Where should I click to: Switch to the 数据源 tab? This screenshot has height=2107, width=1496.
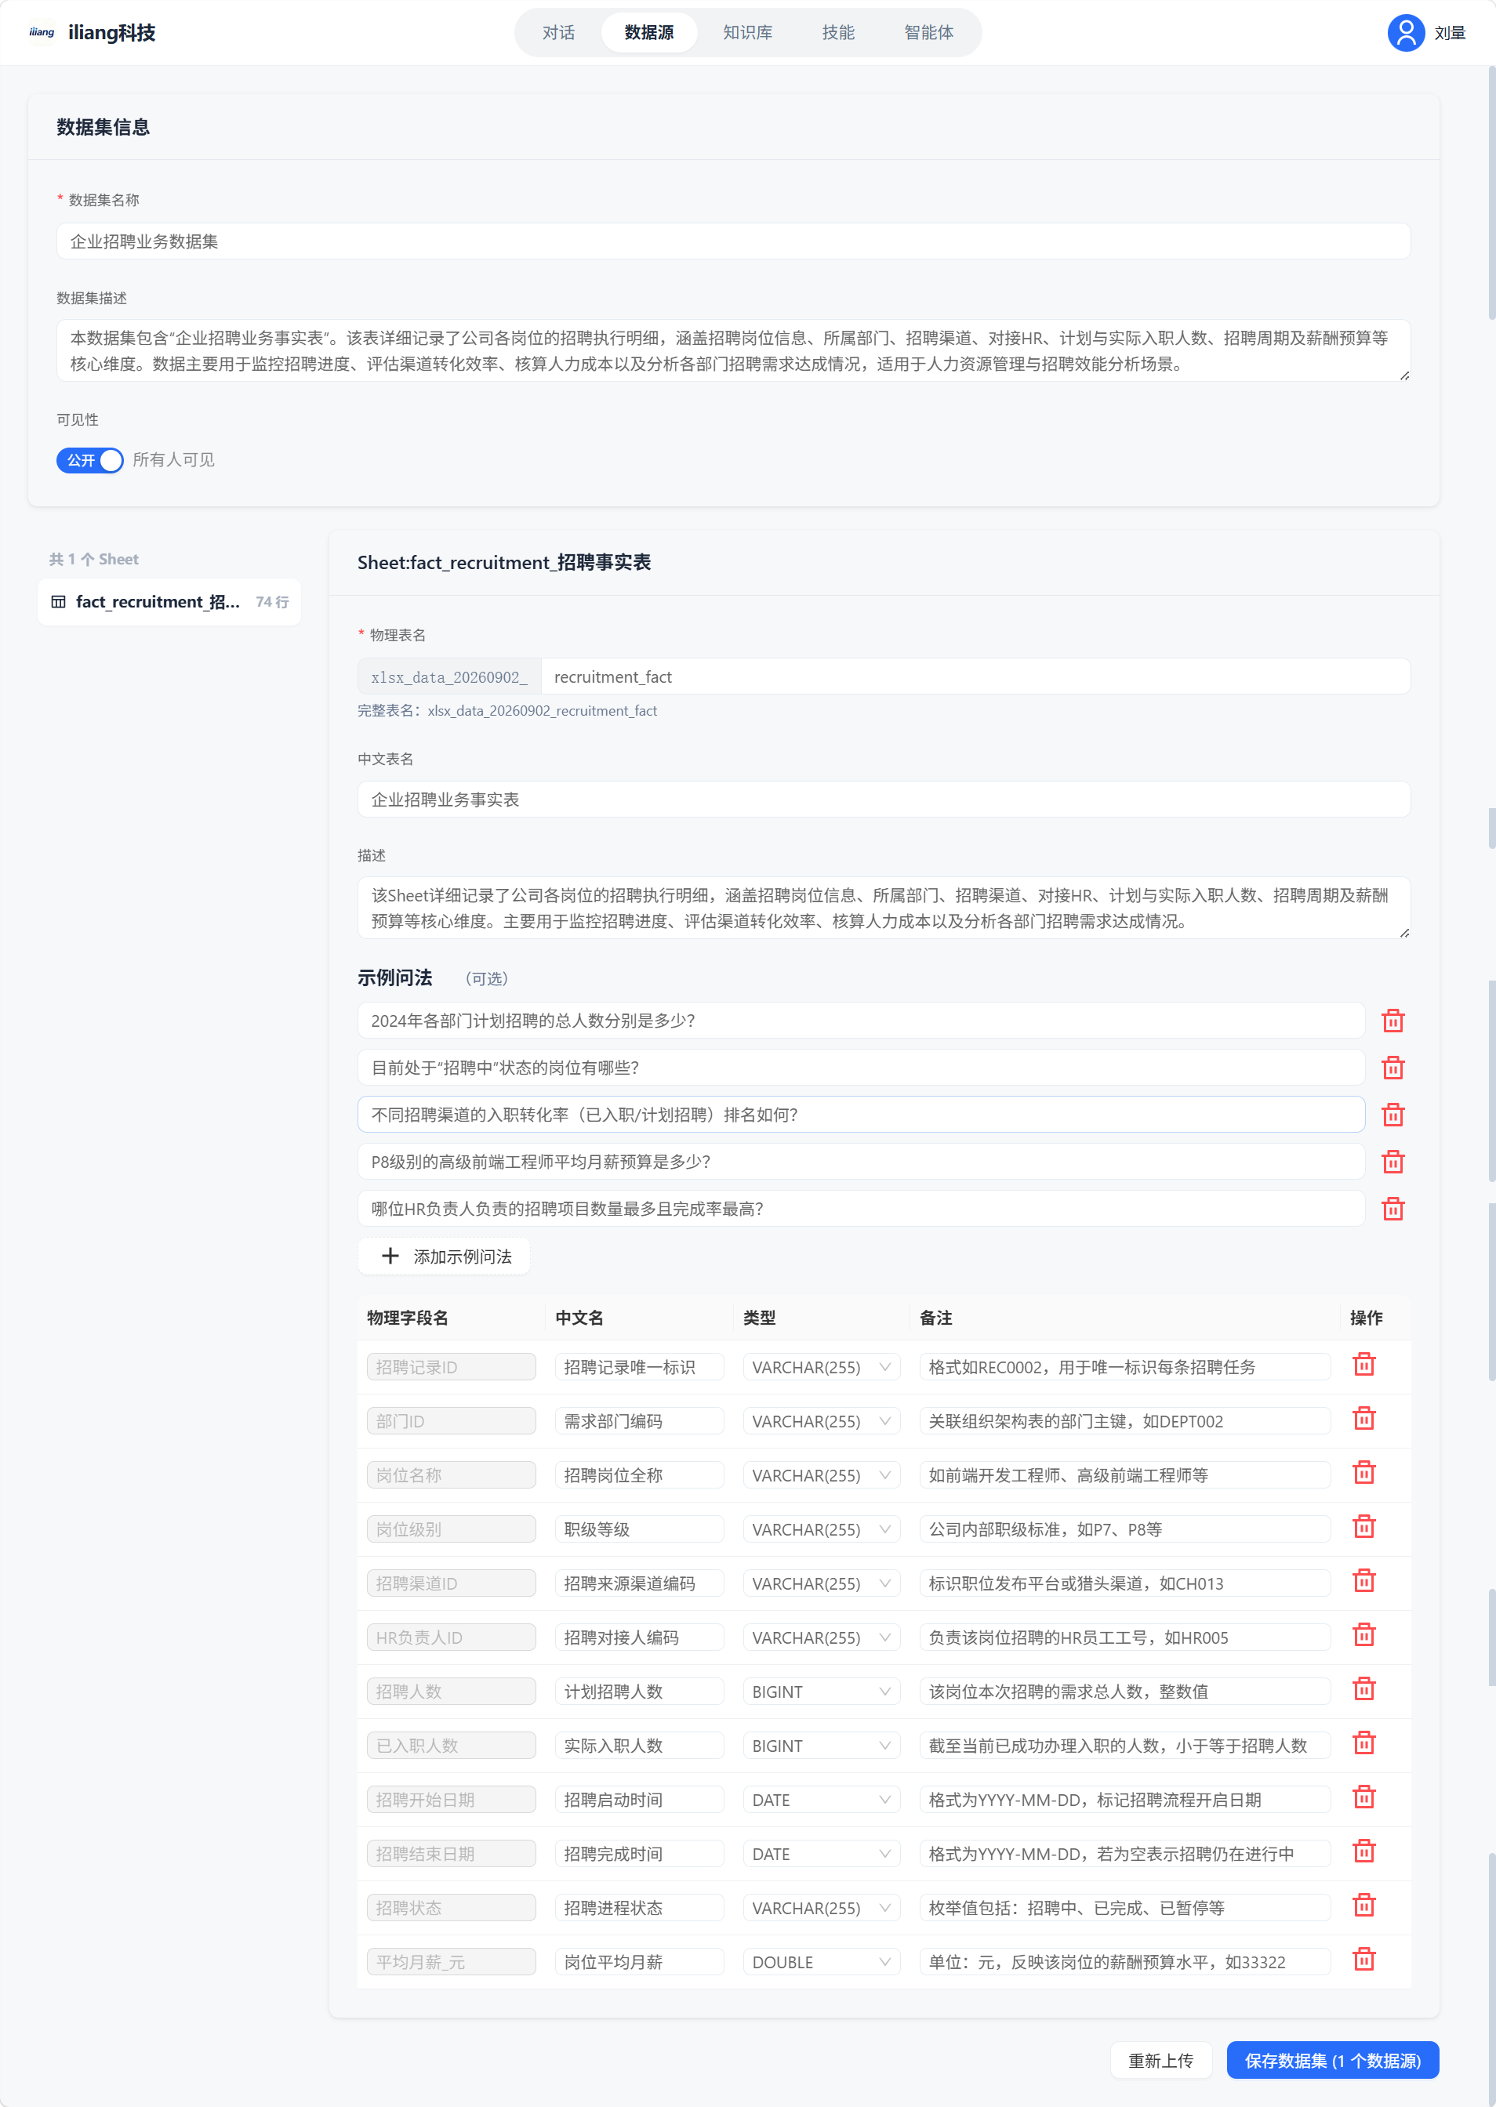point(648,32)
